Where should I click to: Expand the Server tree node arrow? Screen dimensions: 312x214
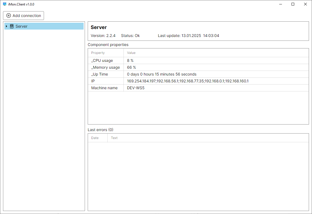click(x=6, y=26)
